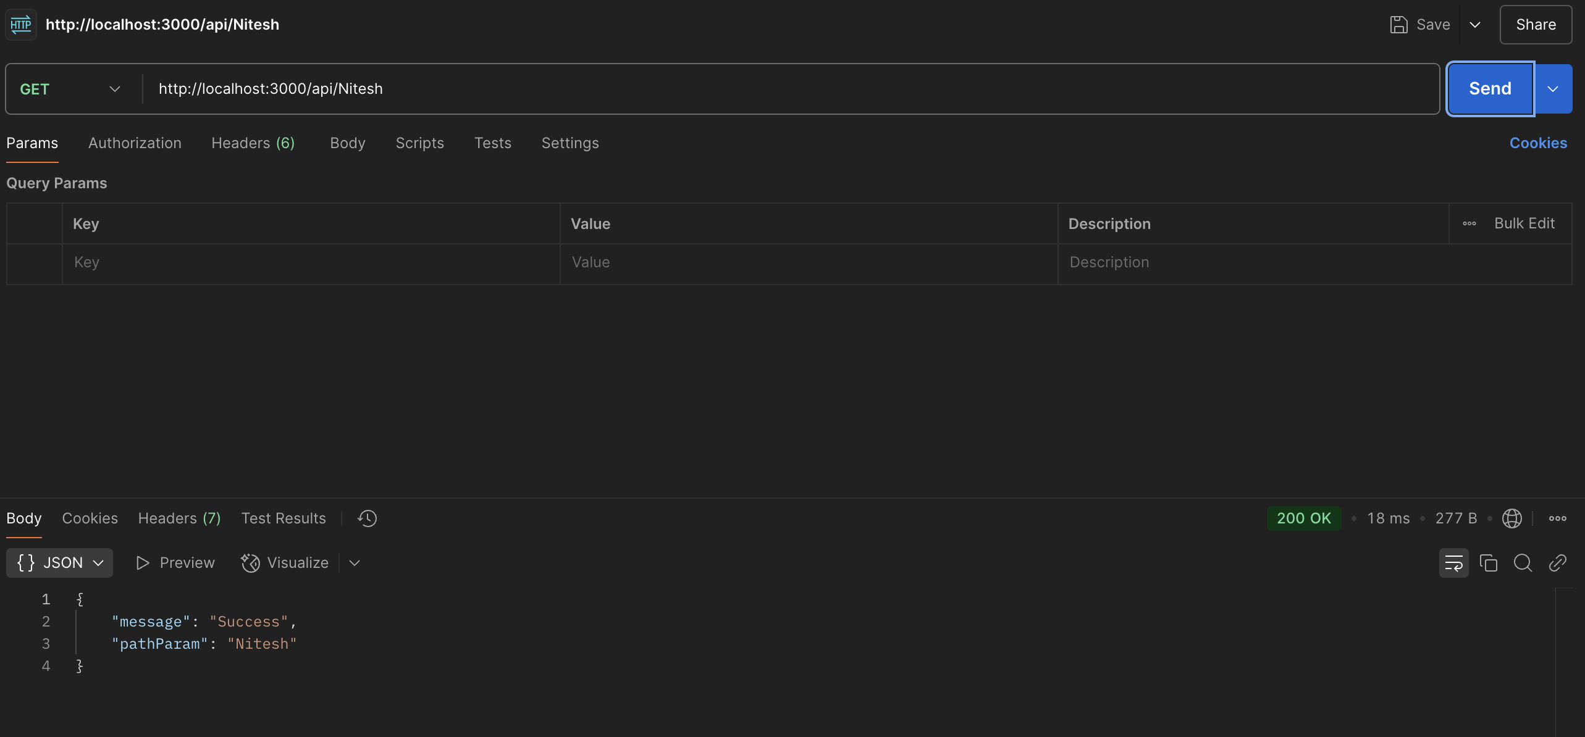Copy response link icon

click(1558, 563)
